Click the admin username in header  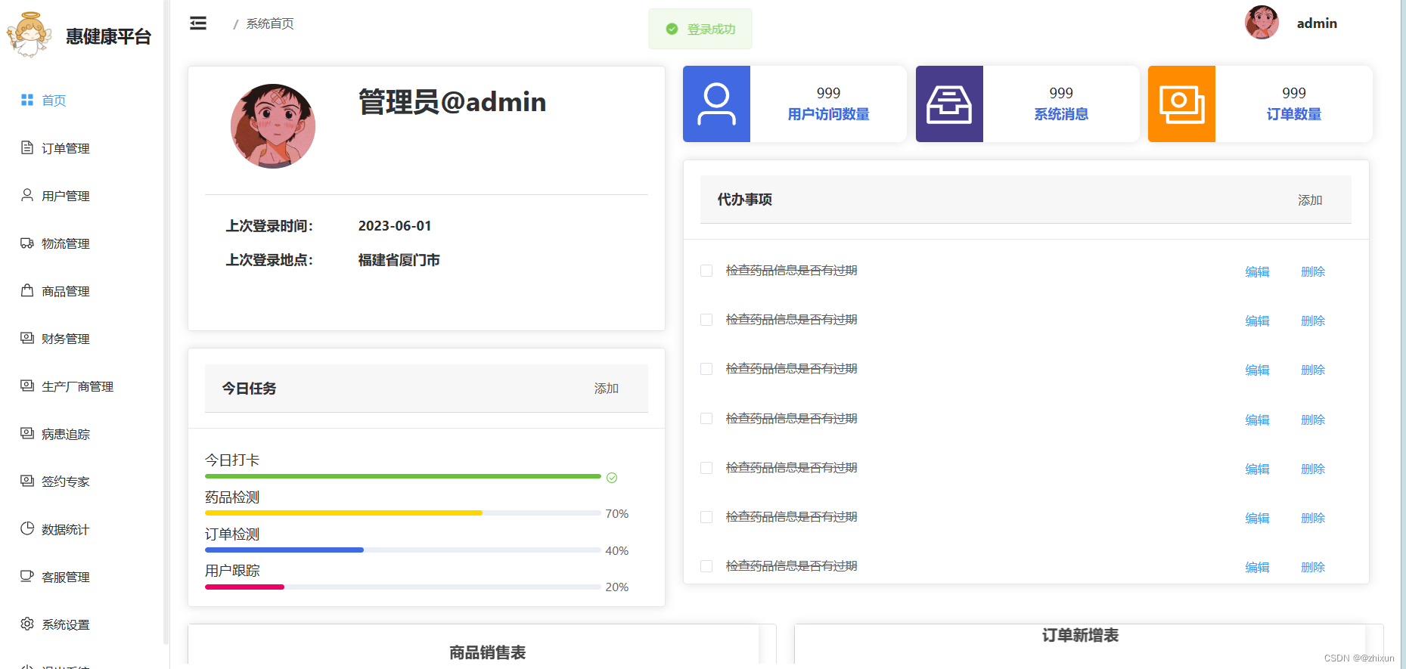1317,23
